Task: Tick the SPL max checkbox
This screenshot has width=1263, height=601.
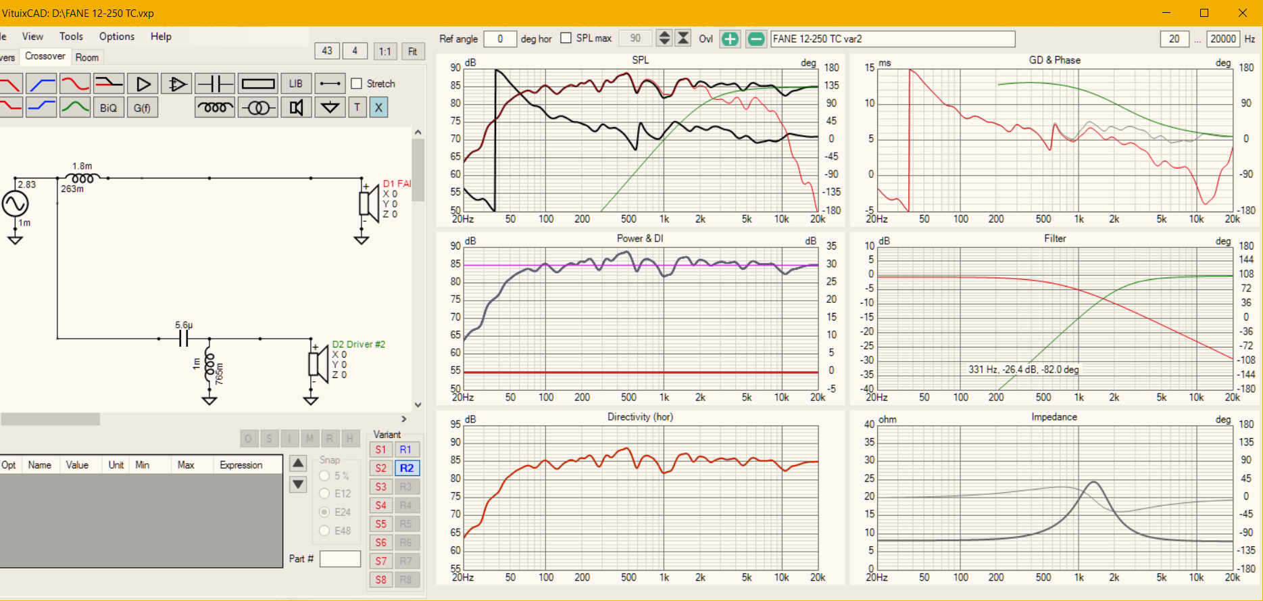Action: pyautogui.click(x=566, y=39)
